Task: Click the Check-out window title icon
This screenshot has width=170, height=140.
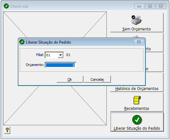Action: click(6, 6)
